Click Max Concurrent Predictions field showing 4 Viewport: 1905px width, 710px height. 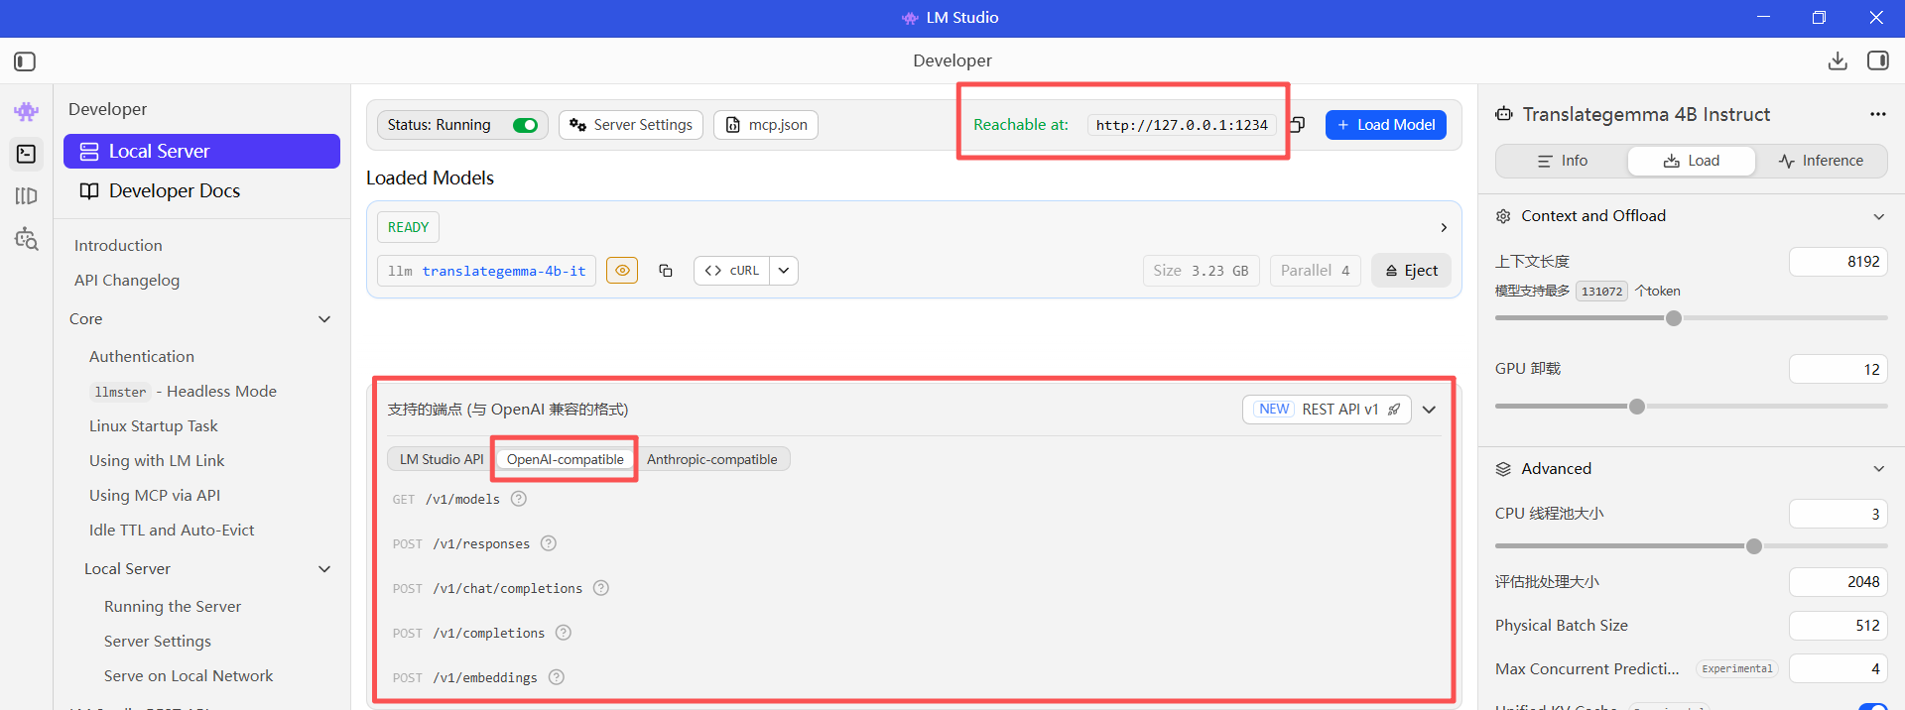[1838, 669]
